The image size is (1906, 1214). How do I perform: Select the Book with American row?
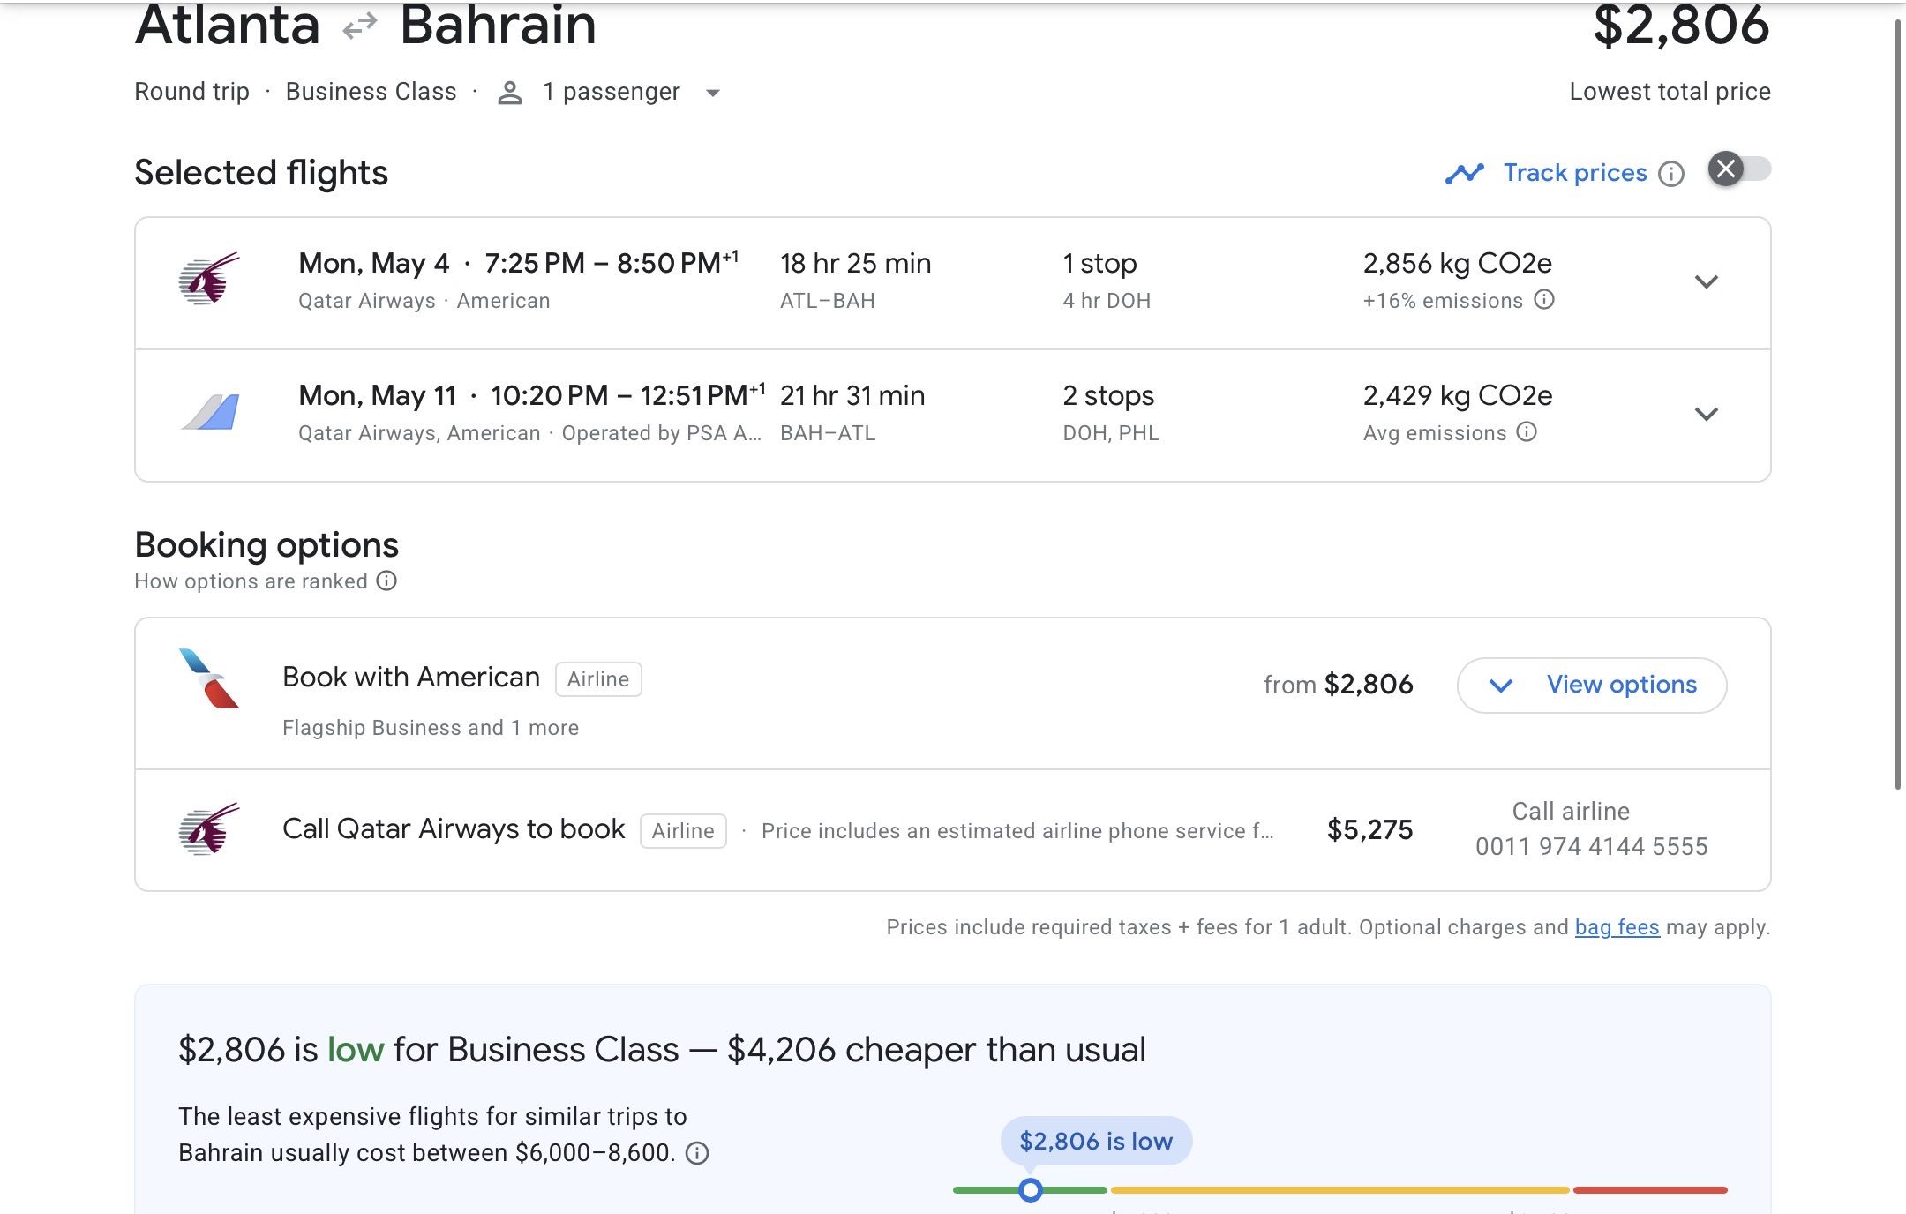(953, 693)
